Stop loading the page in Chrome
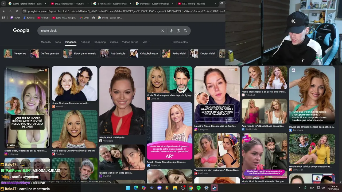Image resolution: width=342 pixels, height=192 pixels. coord(17,11)
